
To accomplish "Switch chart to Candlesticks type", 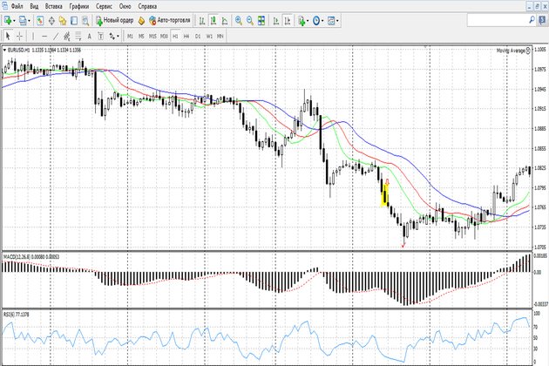I will click(x=213, y=21).
